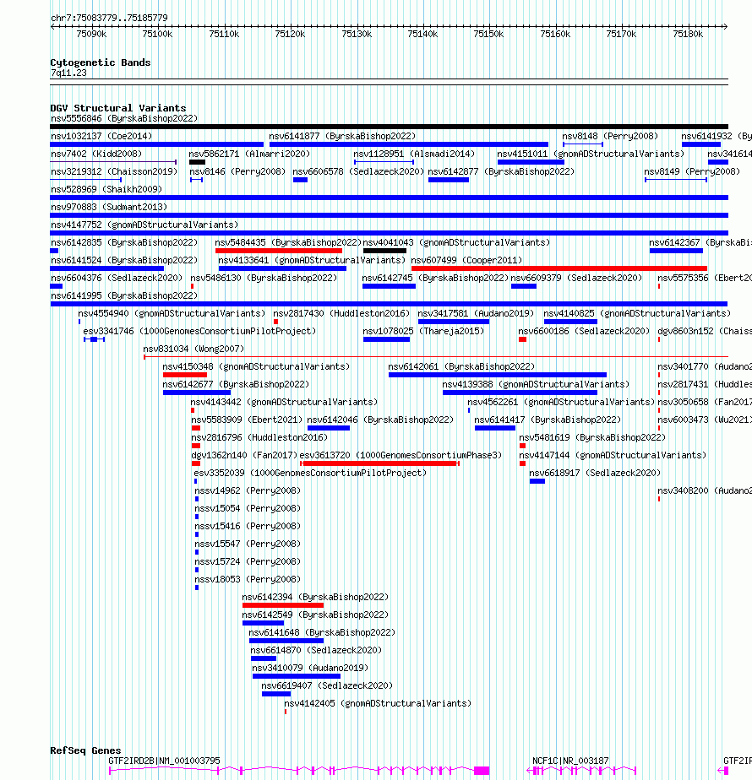Image resolution: width=752 pixels, height=780 pixels.
Task: Click the RefSeq Genes track title
Action: (x=85, y=750)
